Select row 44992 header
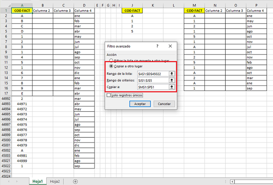Screen dimensions: 273x185 (6, 99)
